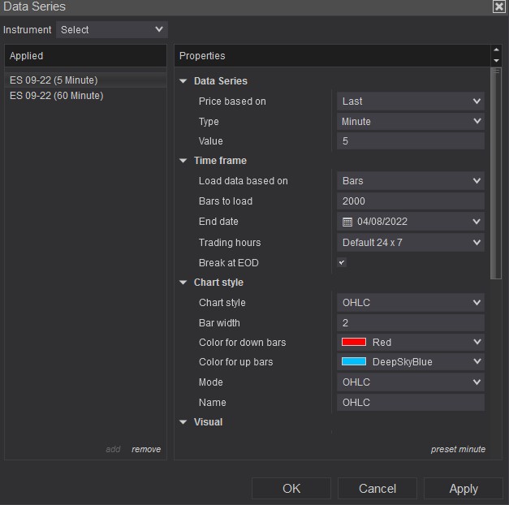Open the End date calendar icon
Viewport: 509px width, 505px height.
pyautogui.click(x=347, y=222)
